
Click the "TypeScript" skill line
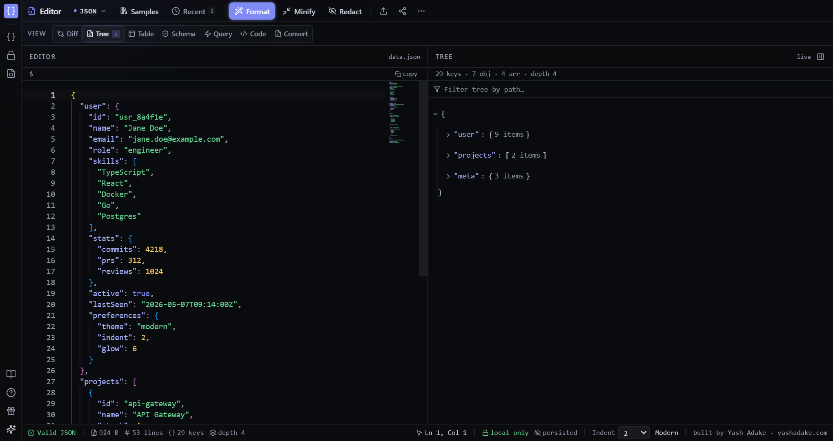click(125, 172)
